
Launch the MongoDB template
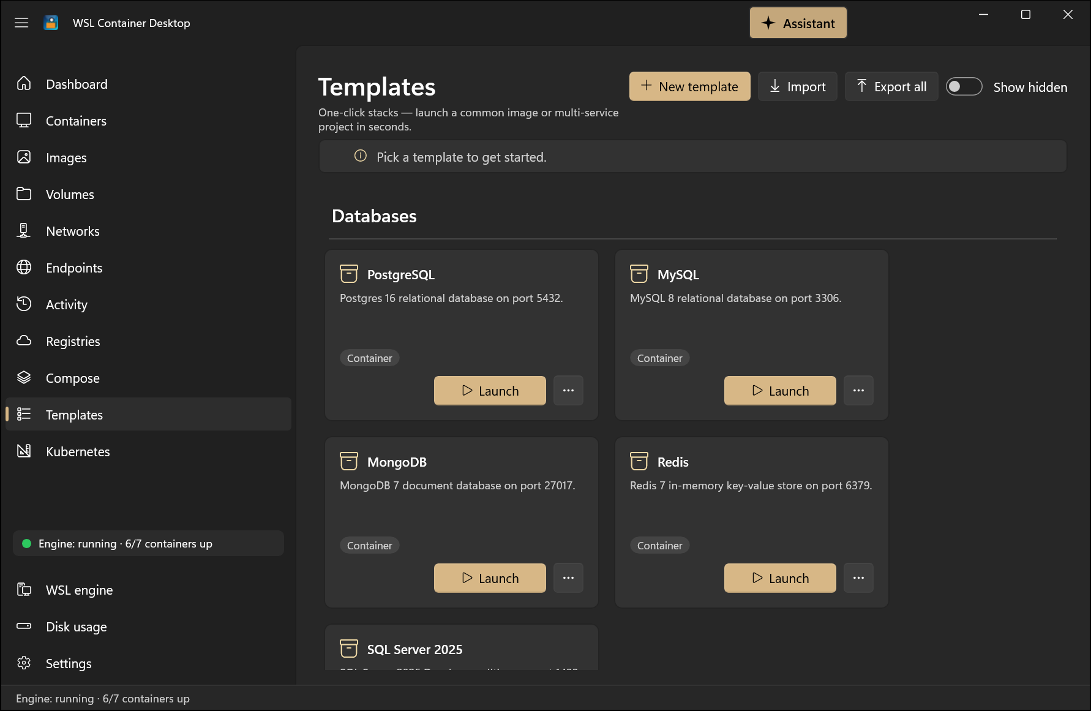tap(490, 578)
